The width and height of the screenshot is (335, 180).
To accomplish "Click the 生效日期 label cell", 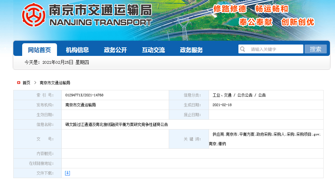I will pyautogui.click(x=38, y=115).
